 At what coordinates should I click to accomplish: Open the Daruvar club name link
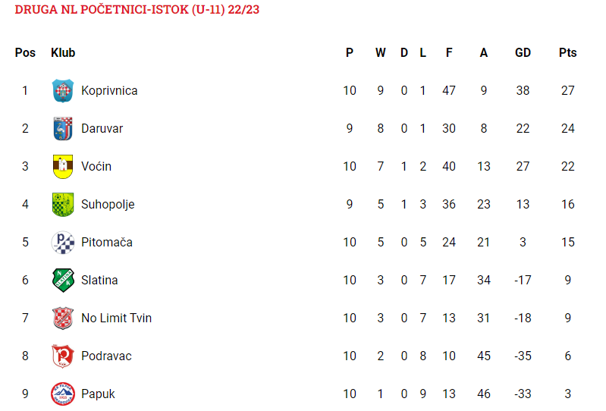102,129
